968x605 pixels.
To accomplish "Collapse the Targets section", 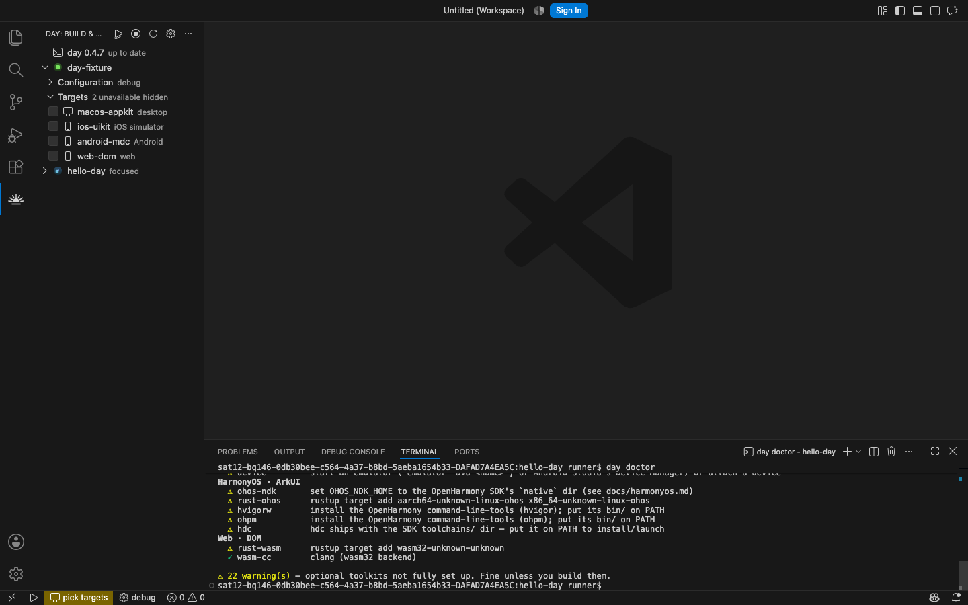I will tap(50, 97).
